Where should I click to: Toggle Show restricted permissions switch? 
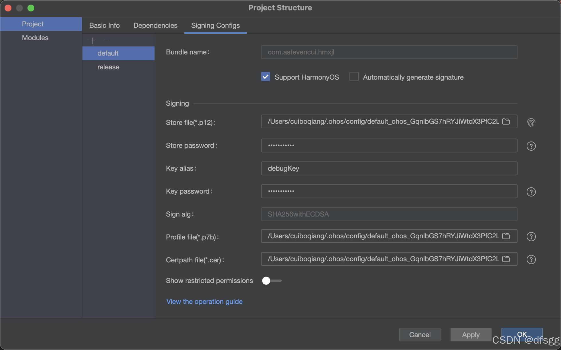[272, 281]
